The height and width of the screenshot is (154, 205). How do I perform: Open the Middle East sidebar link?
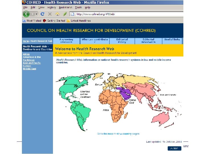[30, 69]
